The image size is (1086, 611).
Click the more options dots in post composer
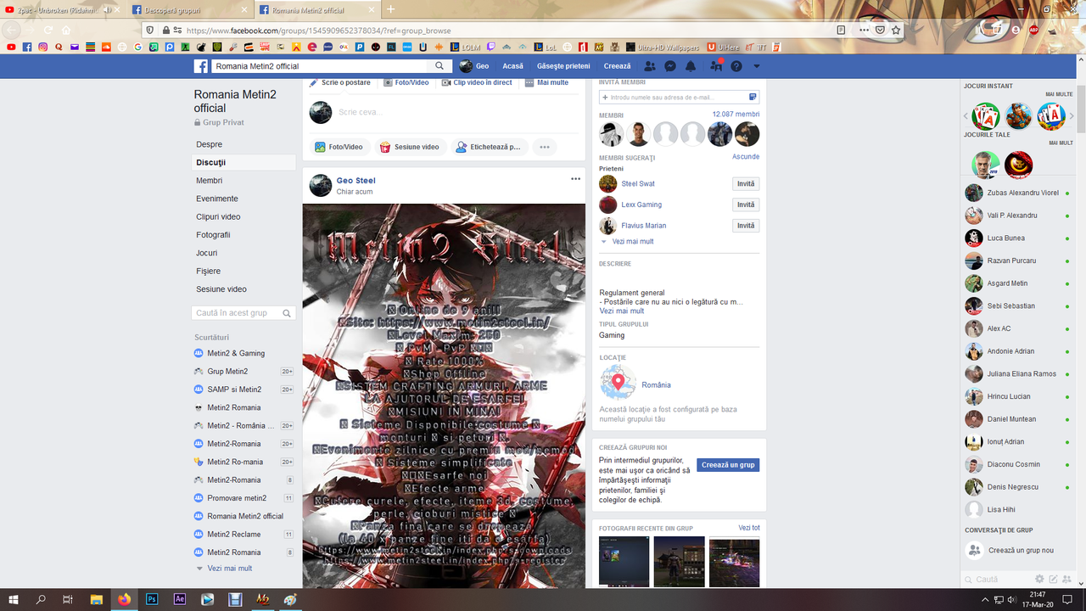click(x=545, y=147)
